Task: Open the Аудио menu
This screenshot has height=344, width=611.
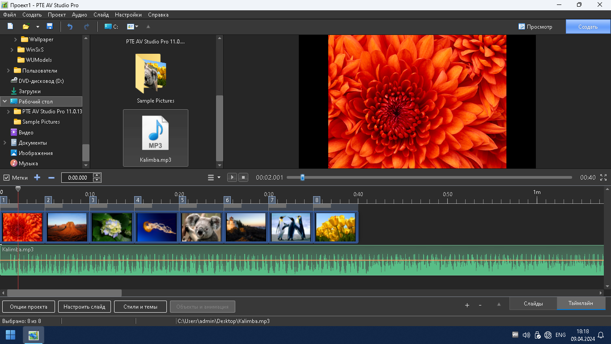Action: [x=80, y=15]
